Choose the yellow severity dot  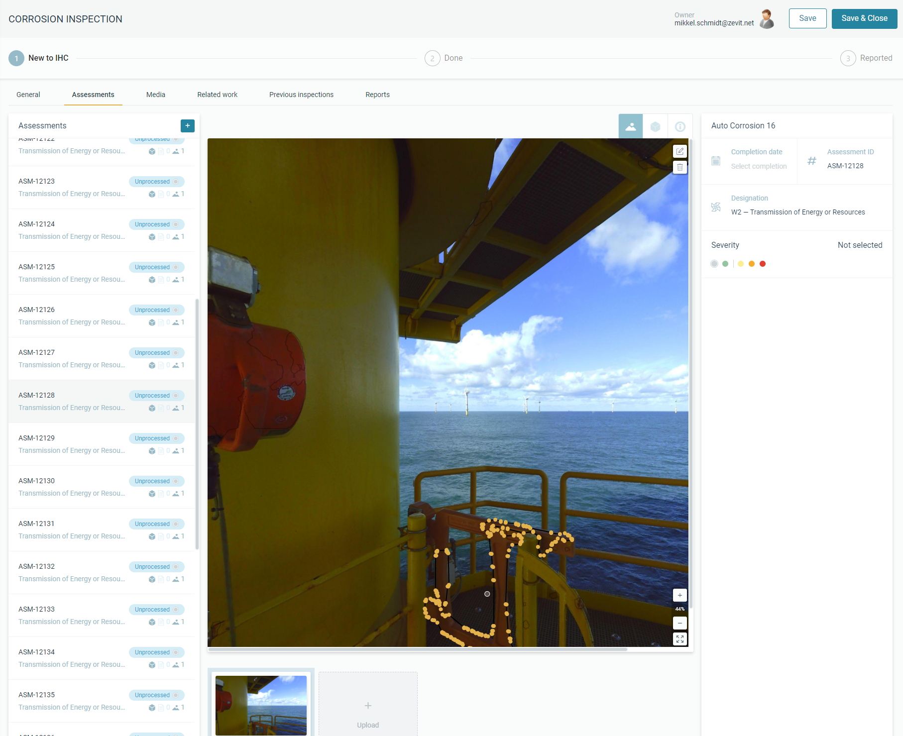741,264
